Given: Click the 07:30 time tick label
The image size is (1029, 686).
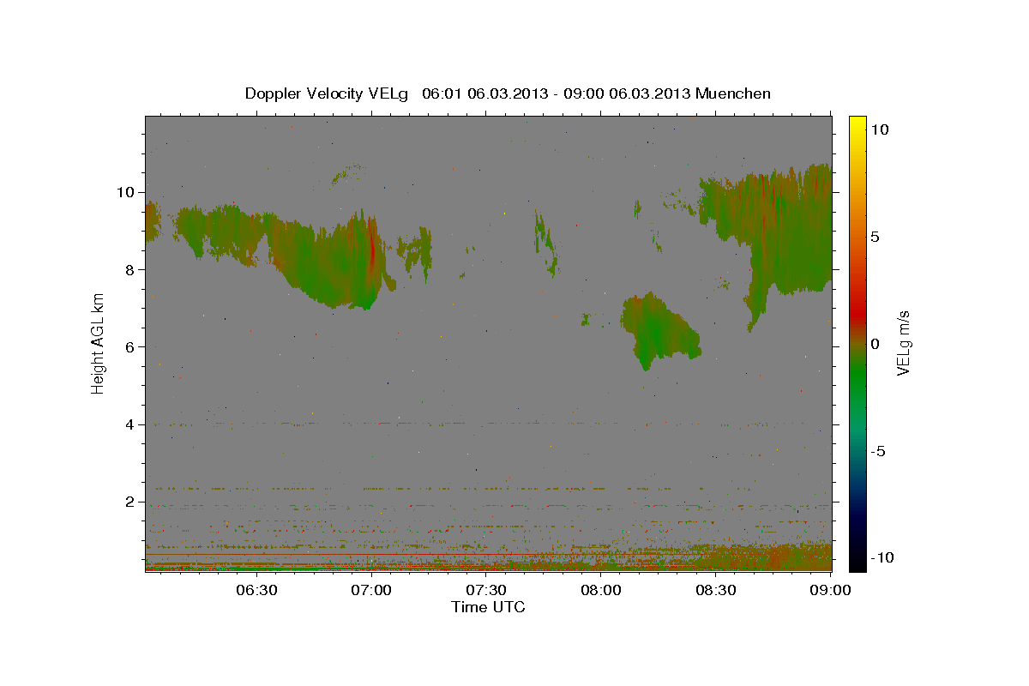Looking at the screenshot, I should pyautogui.click(x=486, y=590).
